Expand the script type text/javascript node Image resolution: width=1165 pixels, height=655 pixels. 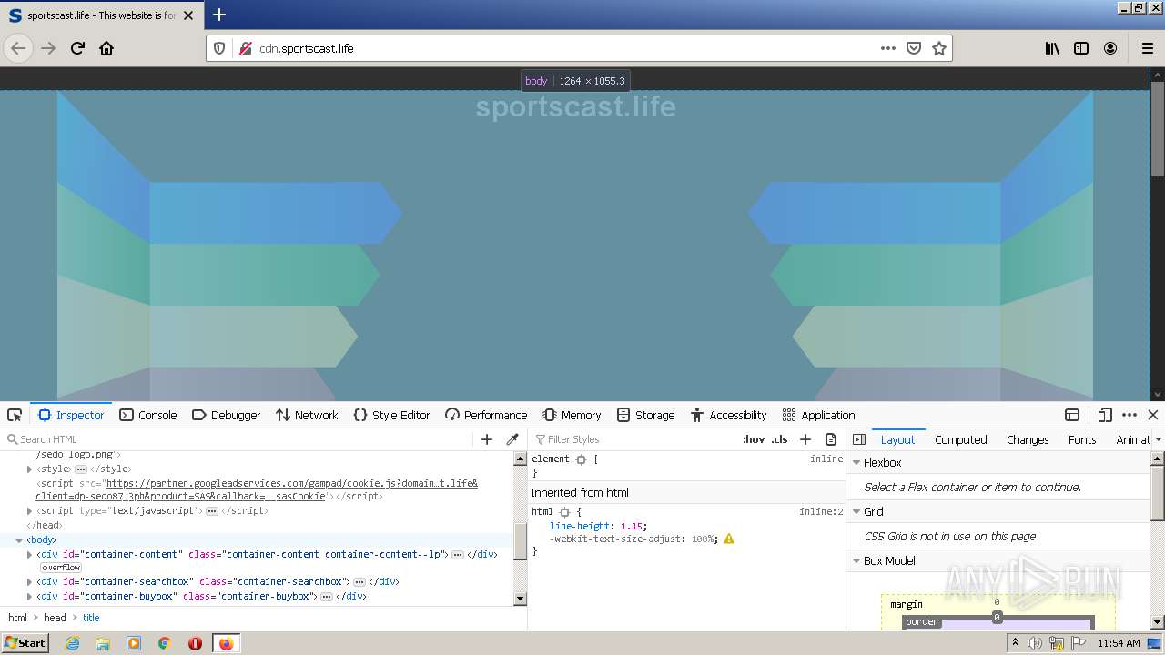point(29,511)
